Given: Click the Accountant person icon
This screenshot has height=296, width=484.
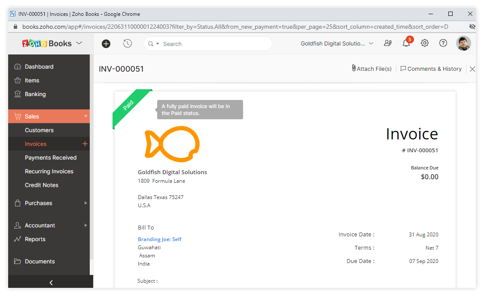Looking at the screenshot, I should tap(18, 225).
